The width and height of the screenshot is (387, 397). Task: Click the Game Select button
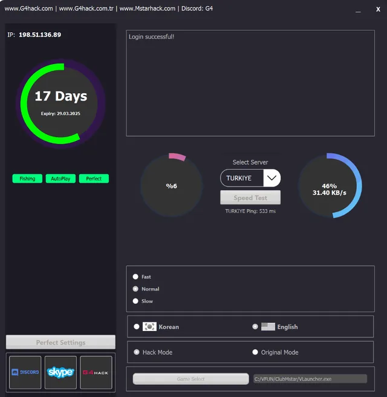click(x=190, y=379)
